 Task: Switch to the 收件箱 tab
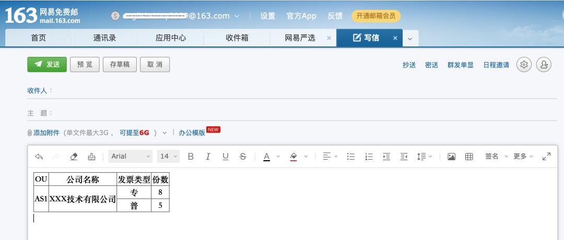pyautogui.click(x=237, y=38)
